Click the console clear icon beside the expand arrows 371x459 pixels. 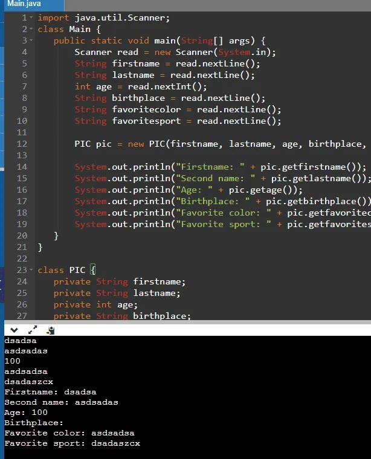[x=51, y=330]
